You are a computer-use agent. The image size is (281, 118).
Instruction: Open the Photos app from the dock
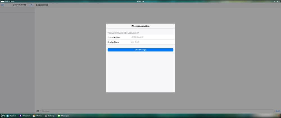37,116
